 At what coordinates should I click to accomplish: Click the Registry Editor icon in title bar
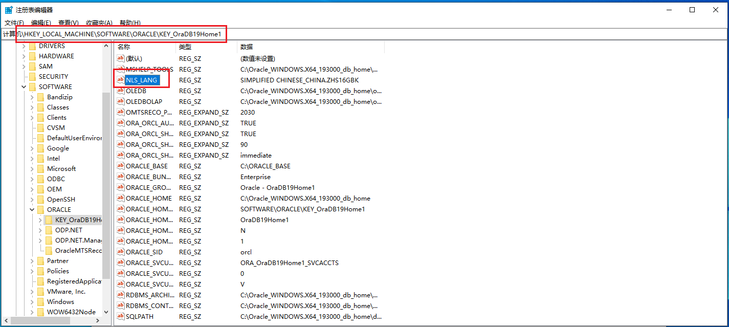(9, 10)
